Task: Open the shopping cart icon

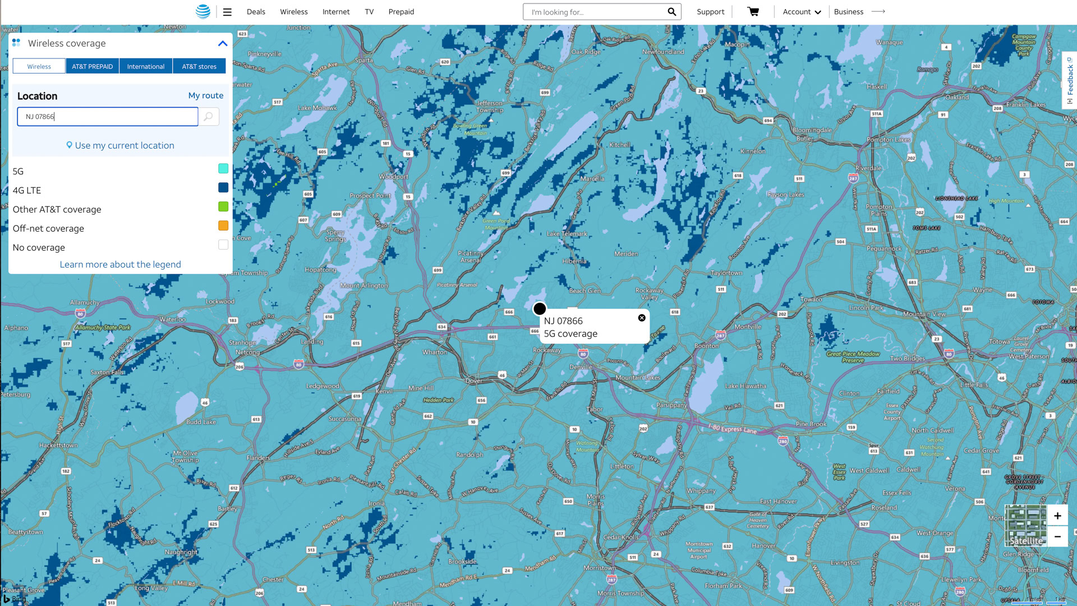Action: pyautogui.click(x=753, y=12)
